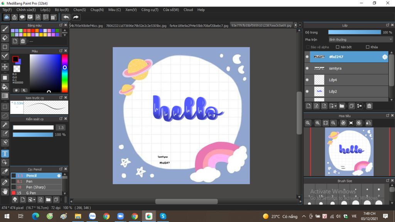Select the Hand pan tool
The height and width of the screenshot is (222, 395).
click(5, 192)
